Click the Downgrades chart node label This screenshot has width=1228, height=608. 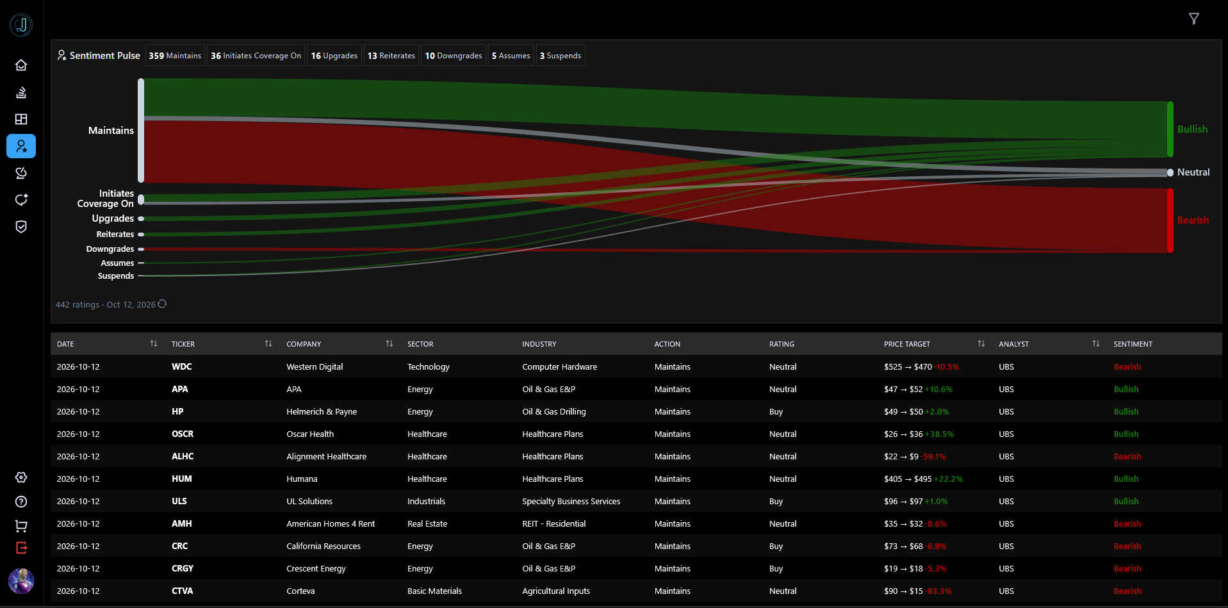[110, 249]
